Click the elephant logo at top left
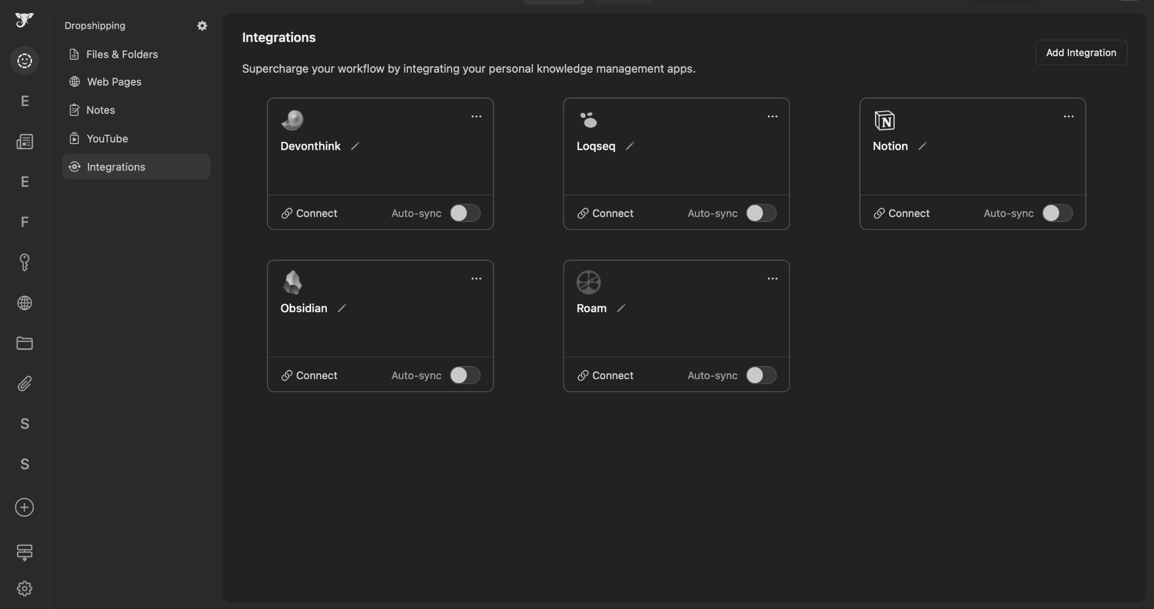 pos(24,20)
